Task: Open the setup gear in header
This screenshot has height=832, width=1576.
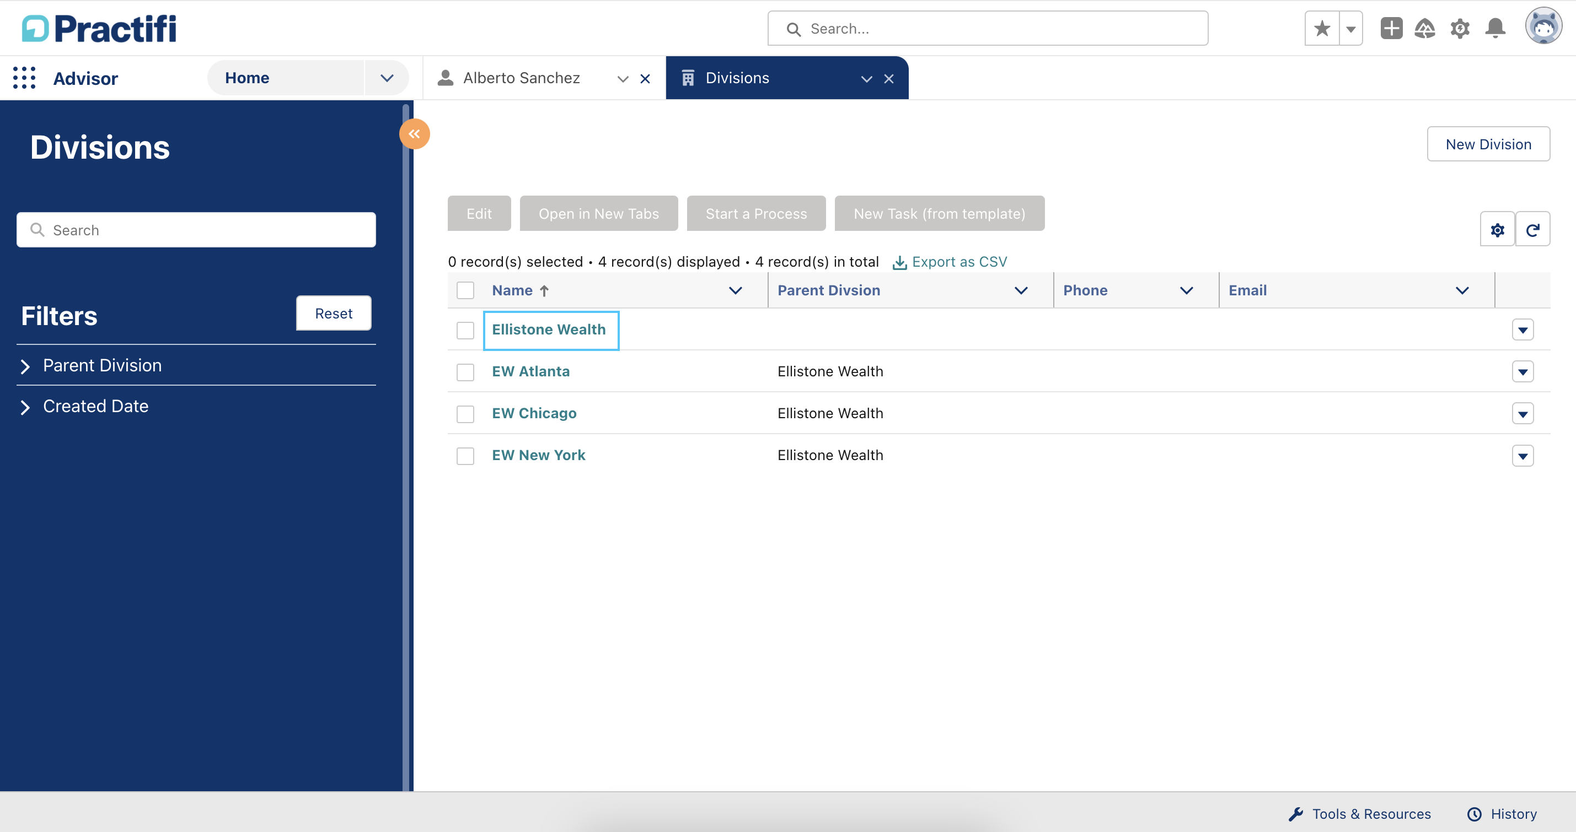Action: (1460, 28)
